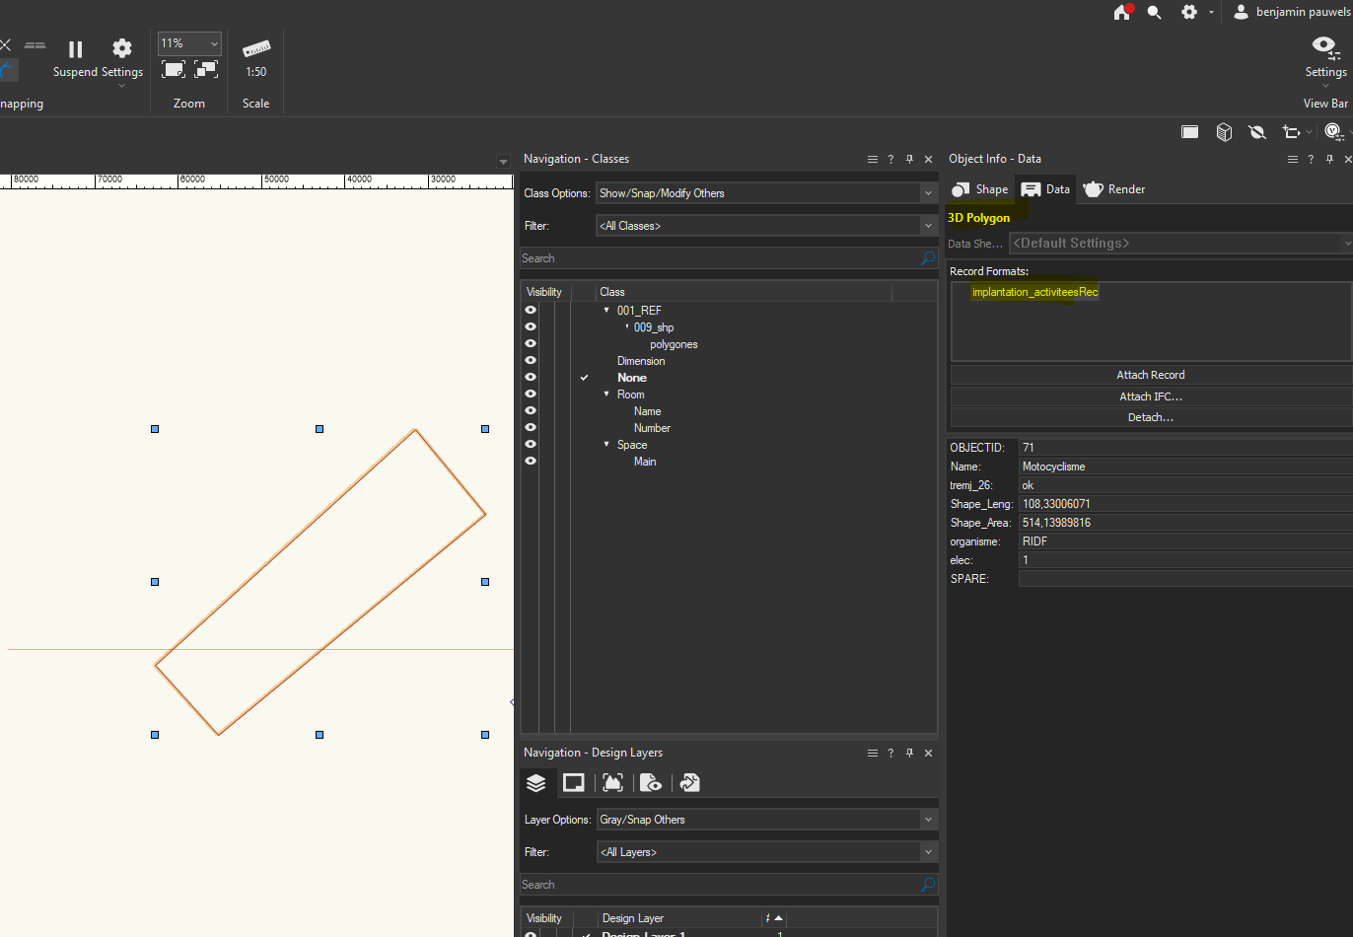The height and width of the screenshot is (937, 1353).
Task: Check the None class active column
Action: click(584, 377)
